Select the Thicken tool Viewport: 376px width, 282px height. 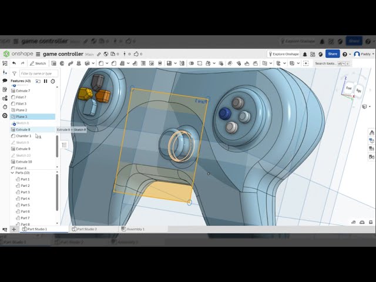click(88, 63)
